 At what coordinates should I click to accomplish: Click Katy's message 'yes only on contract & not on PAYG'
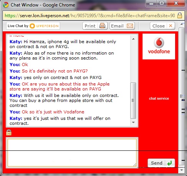(63, 78)
